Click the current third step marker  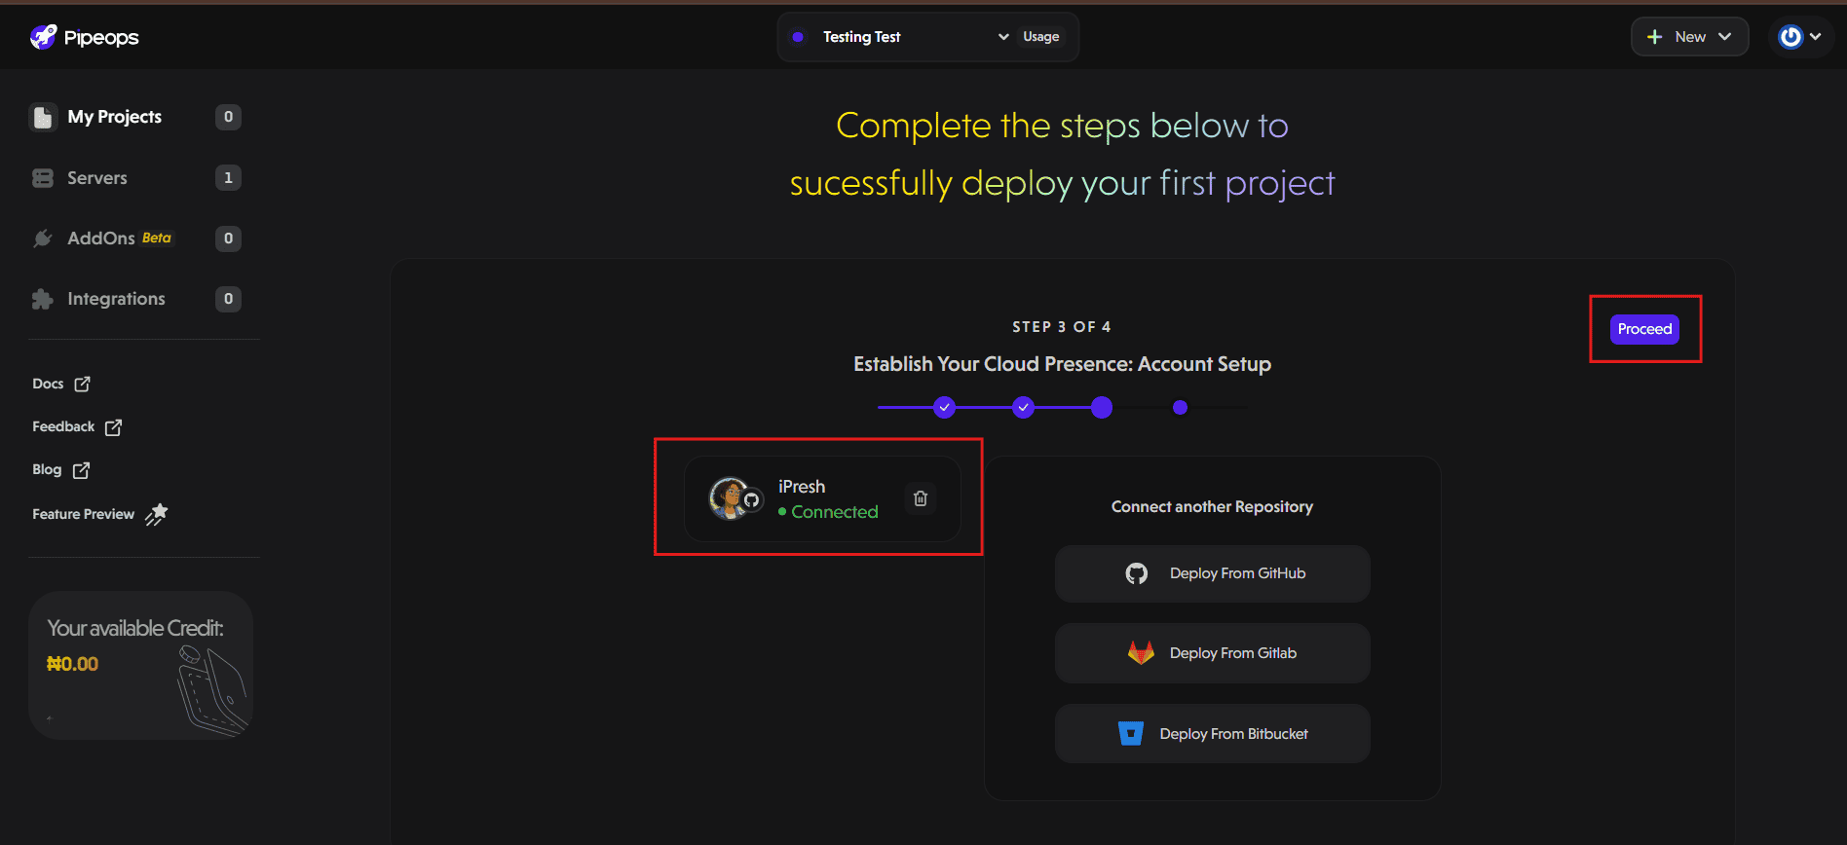[x=1102, y=408]
